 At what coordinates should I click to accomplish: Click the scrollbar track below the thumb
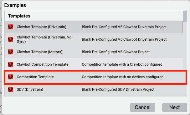tap(185, 58)
